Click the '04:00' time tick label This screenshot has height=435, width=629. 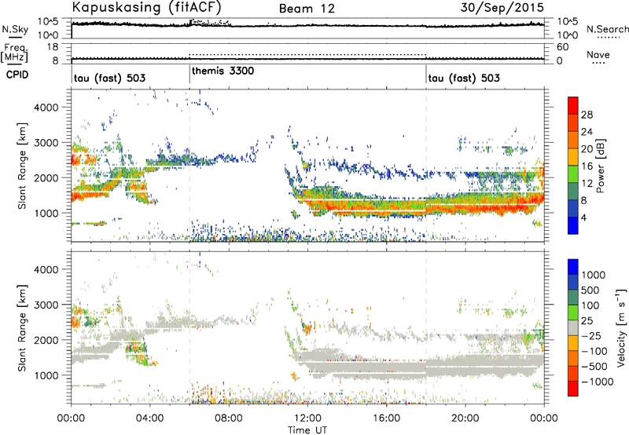click(x=149, y=419)
